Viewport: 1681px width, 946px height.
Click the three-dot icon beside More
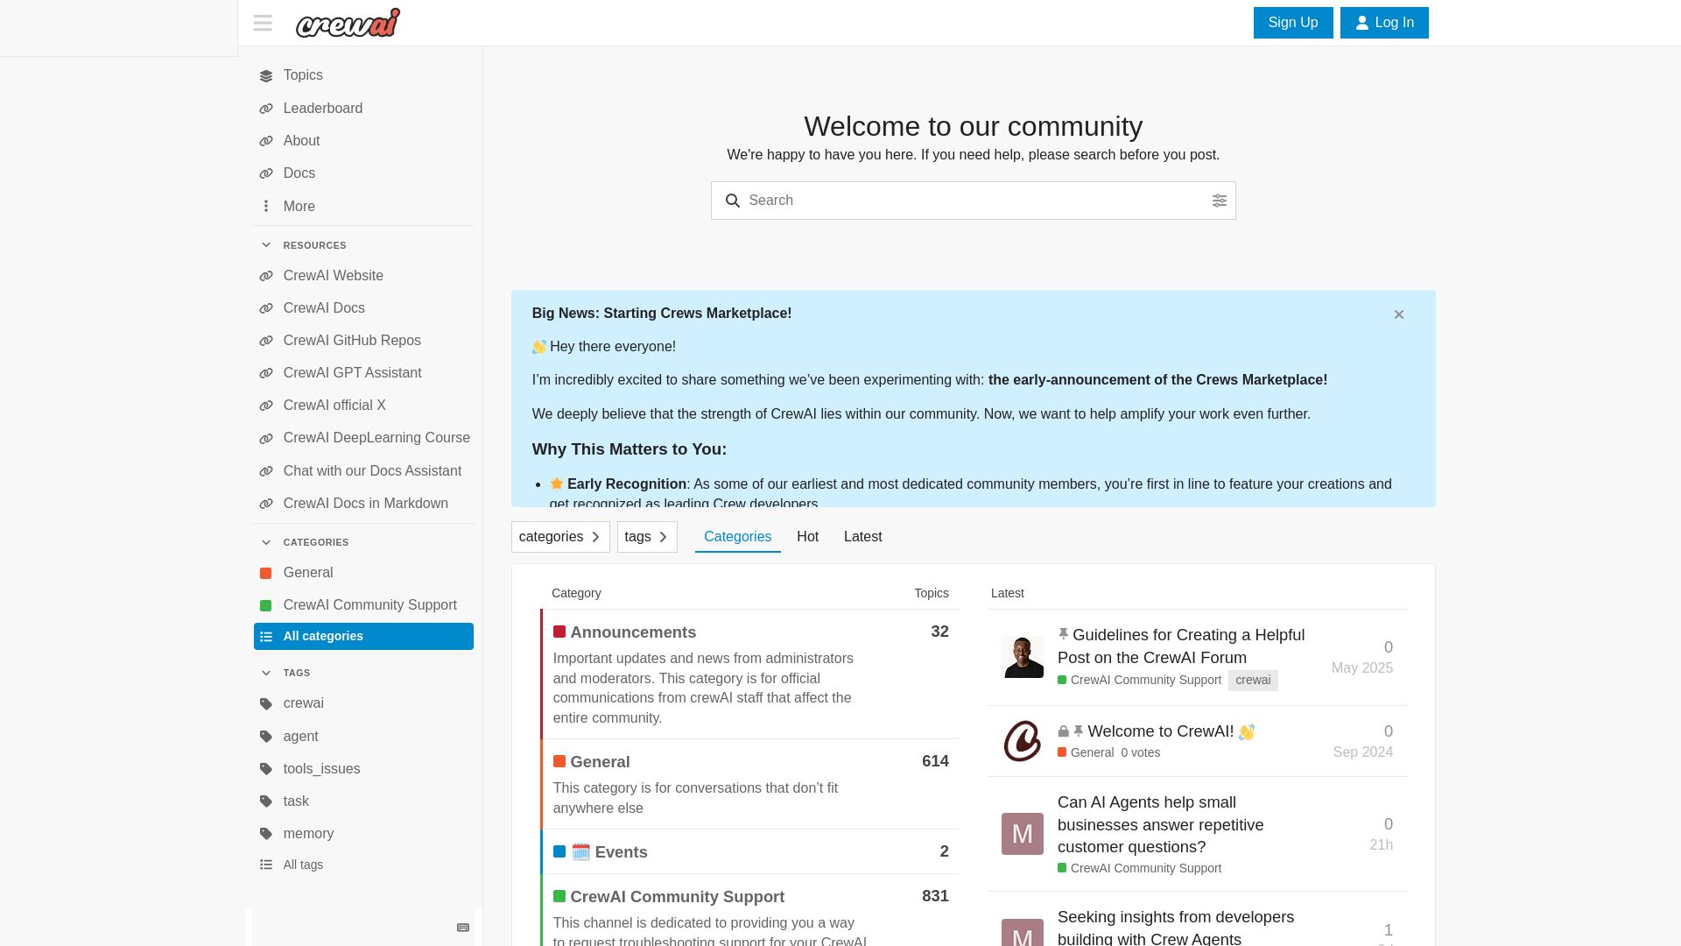pyautogui.click(x=266, y=207)
